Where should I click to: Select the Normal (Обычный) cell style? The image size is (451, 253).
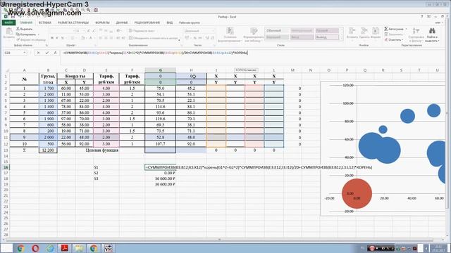pyautogui.click(x=277, y=31)
